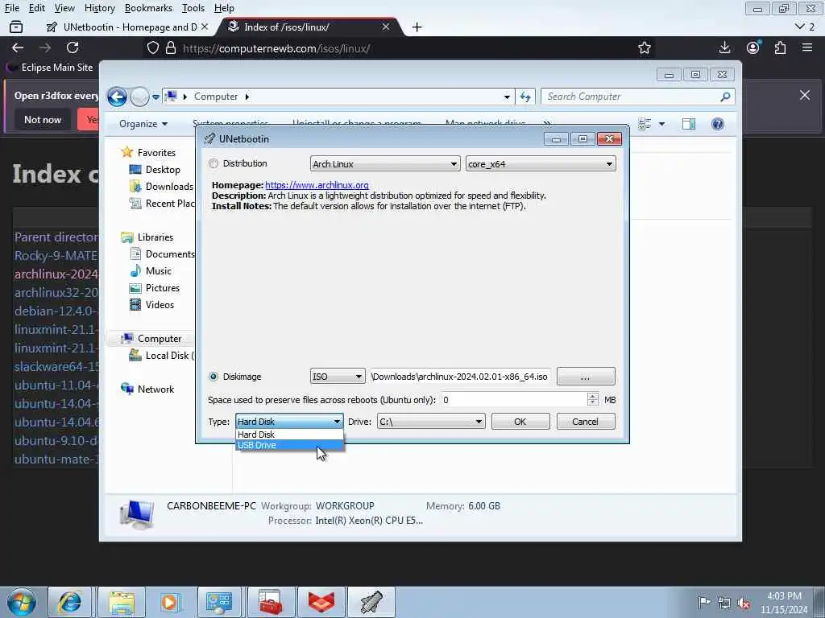Viewport: 825px width, 618px height.
Task: Open the browser extensions icon
Action: click(780, 47)
